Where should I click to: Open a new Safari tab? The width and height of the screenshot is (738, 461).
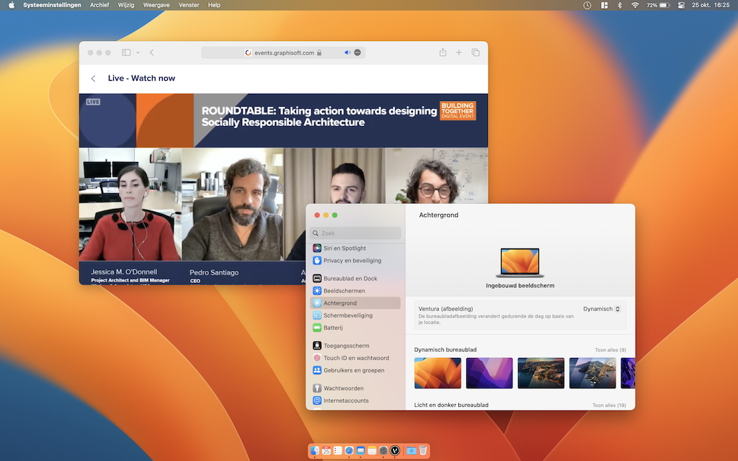click(x=458, y=53)
